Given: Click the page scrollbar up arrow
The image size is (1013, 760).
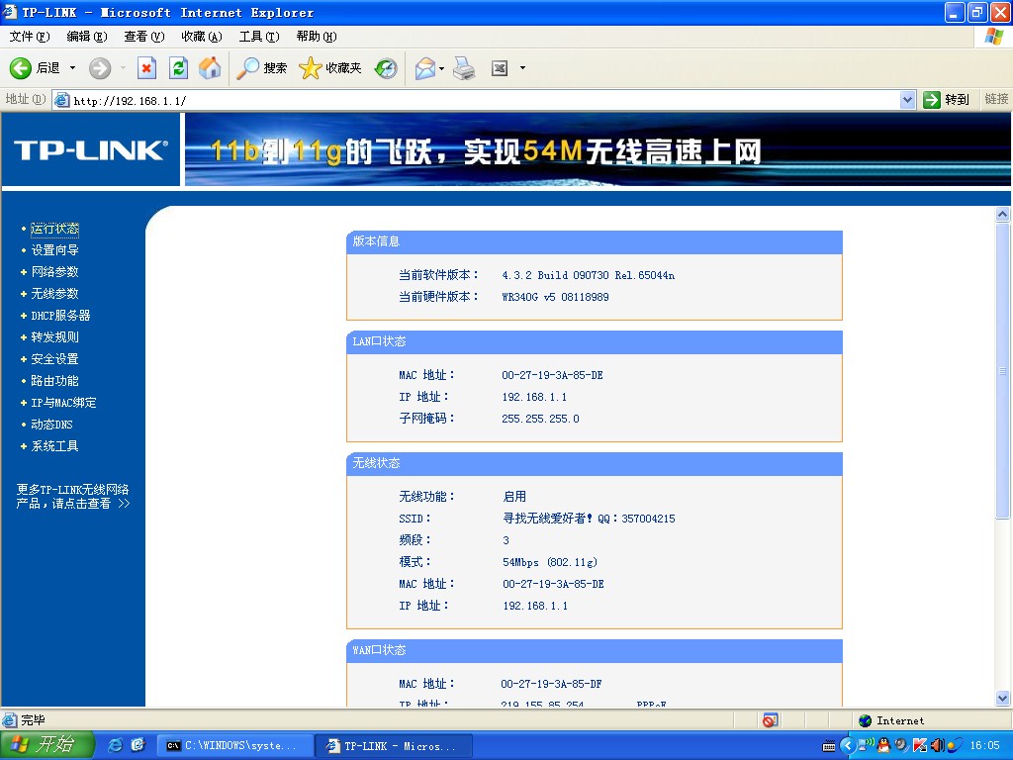Looking at the screenshot, I should (x=1003, y=214).
